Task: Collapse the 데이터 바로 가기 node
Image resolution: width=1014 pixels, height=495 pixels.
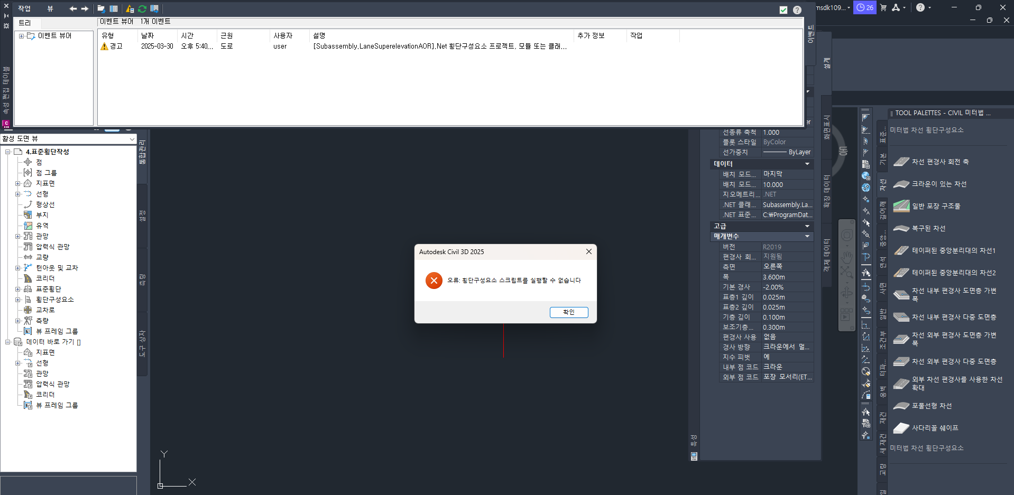Action: [8, 342]
